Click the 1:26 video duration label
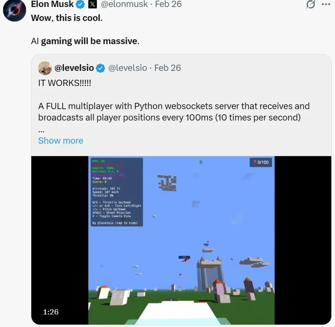The width and height of the screenshot is (335, 327). click(51, 312)
